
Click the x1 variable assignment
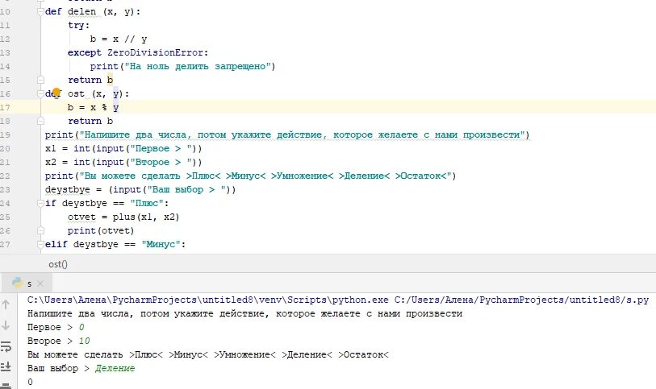click(x=51, y=148)
